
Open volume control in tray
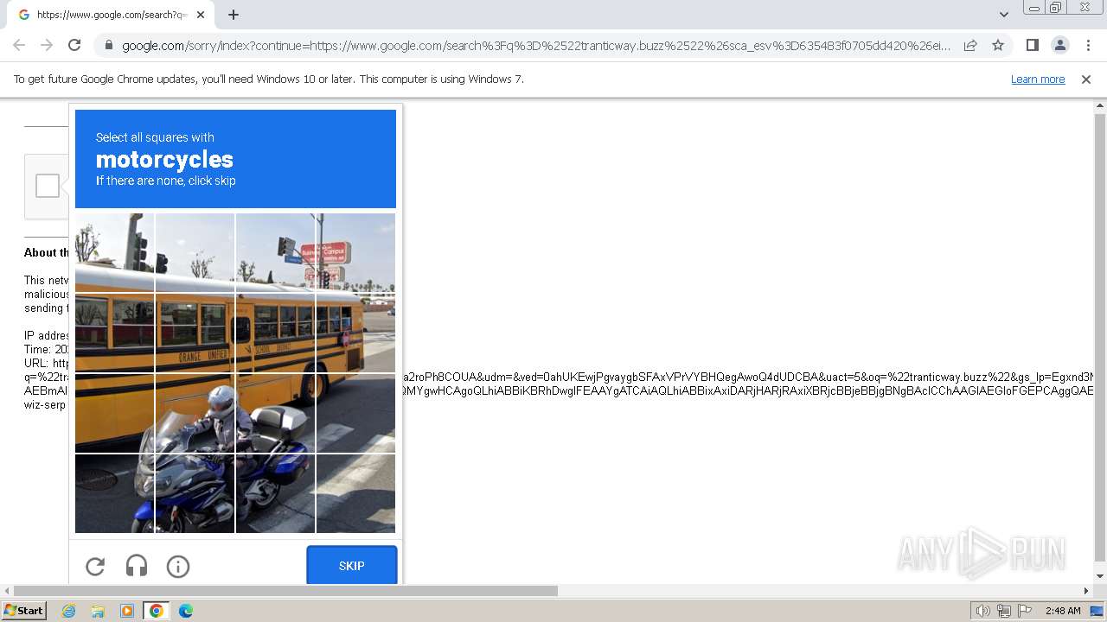point(983,611)
